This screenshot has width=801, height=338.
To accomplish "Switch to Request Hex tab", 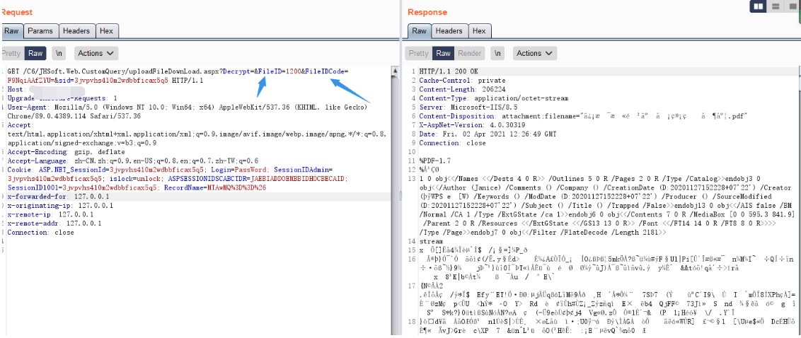I will [x=106, y=31].
